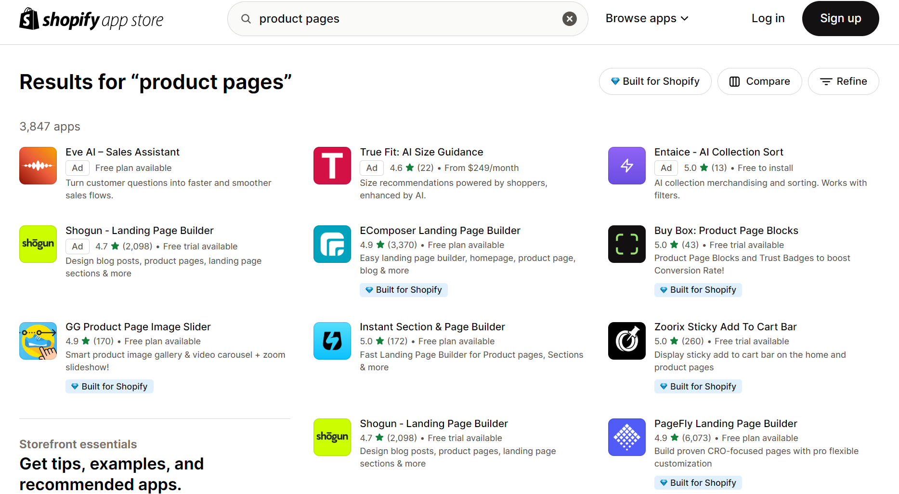The width and height of the screenshot is (899, 494).
Task: Open Zoorix Sticky Add To Cart Bar title
Action: coord(725,327)
